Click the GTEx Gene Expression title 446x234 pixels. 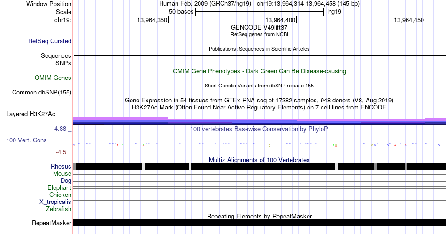click(x=259, y=100)
